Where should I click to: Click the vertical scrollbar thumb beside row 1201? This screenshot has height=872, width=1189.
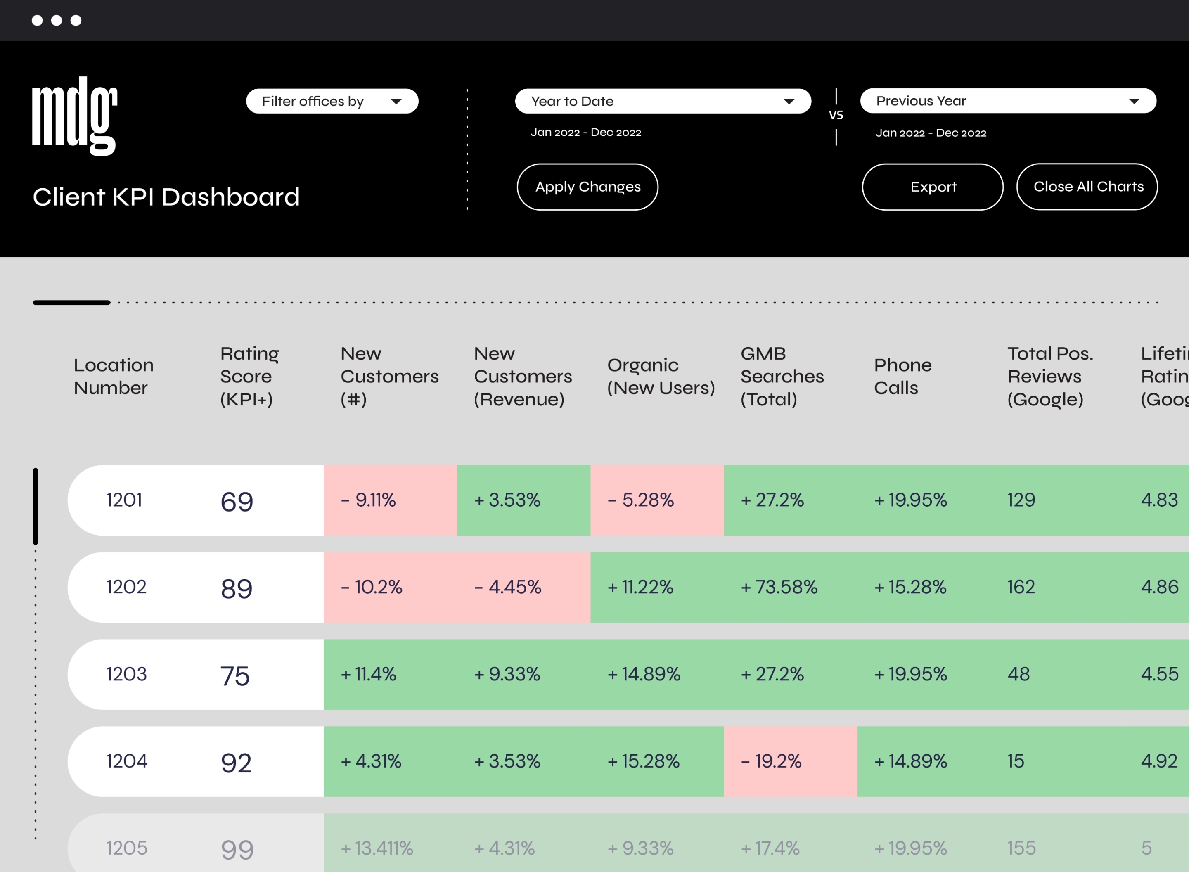36,506
